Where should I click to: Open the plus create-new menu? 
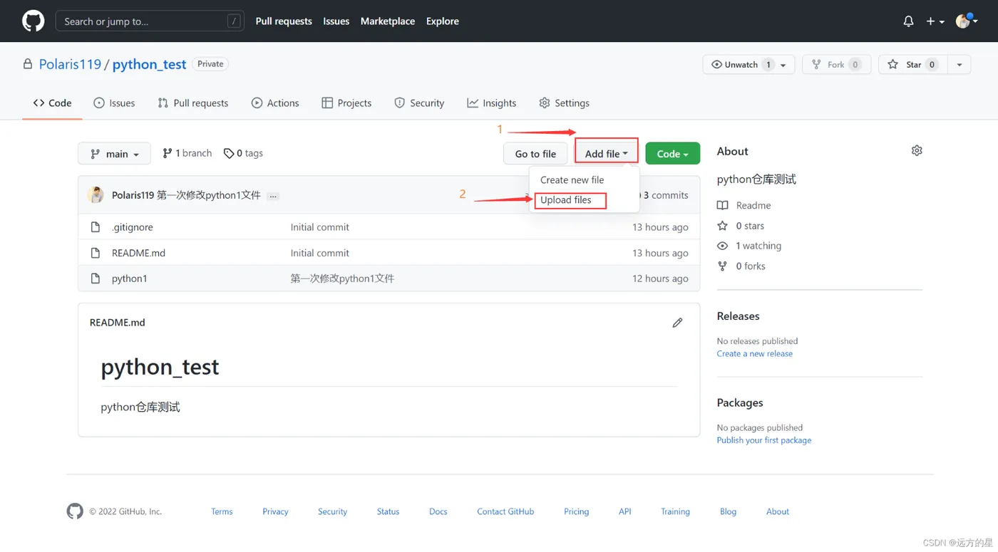[x=935, y=21]
